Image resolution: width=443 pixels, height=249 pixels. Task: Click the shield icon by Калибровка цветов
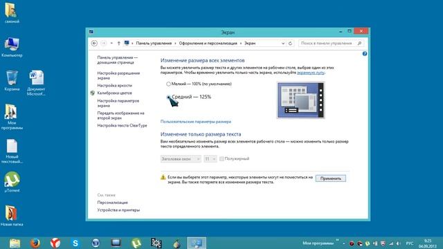click(92, 93)
